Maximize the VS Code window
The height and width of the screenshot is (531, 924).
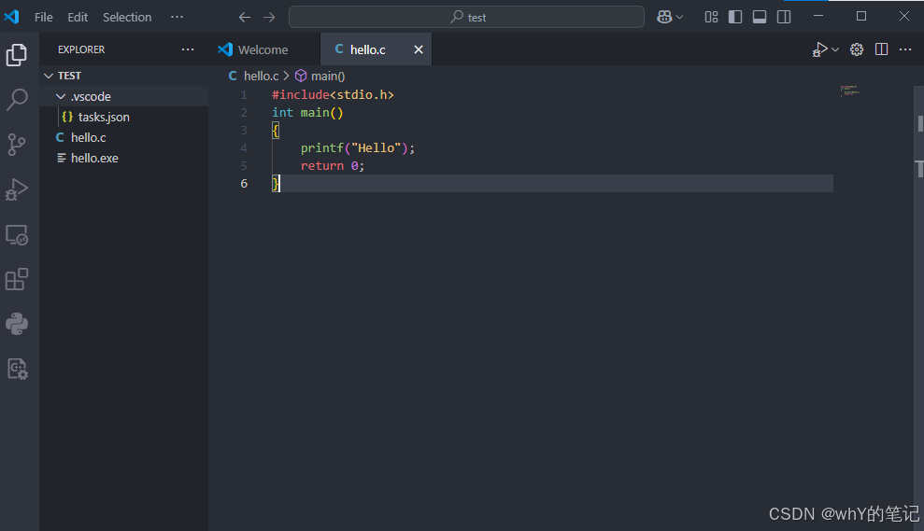coord(861,16)
